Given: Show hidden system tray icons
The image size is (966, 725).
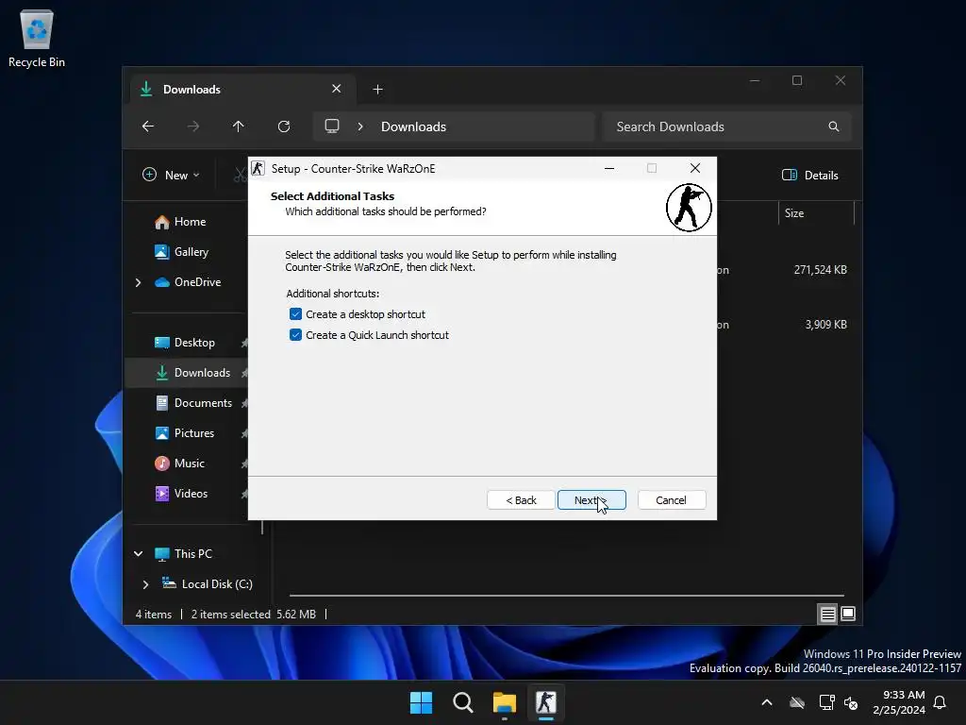Looking at the screenshot, I should (767, 702).
